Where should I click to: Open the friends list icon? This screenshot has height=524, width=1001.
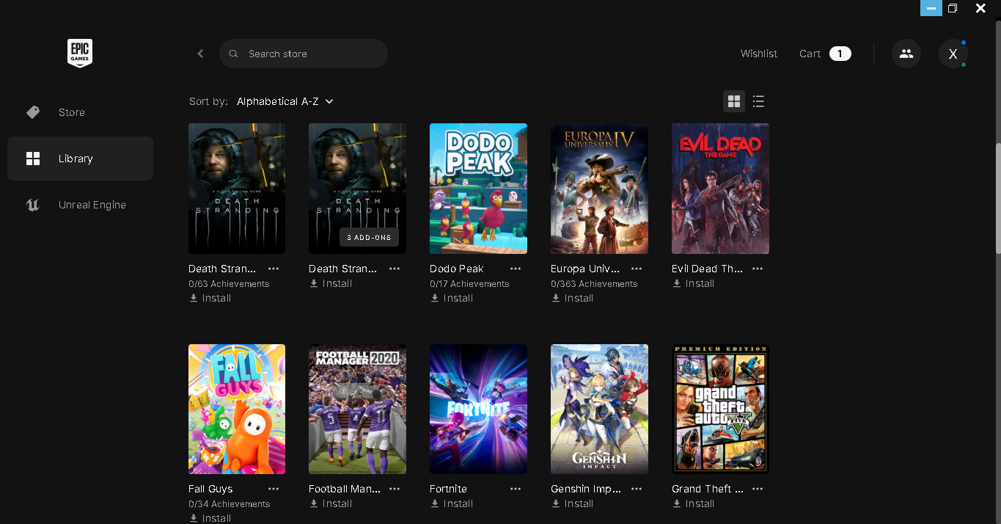pos(906,54)
